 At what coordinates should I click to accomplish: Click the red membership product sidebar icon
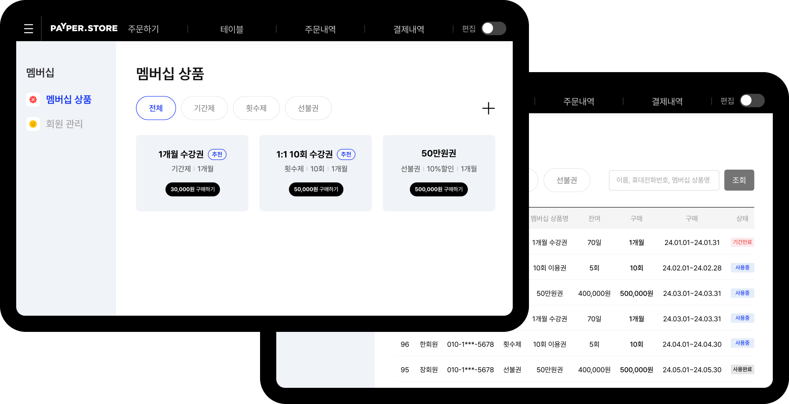click(33, 99)
